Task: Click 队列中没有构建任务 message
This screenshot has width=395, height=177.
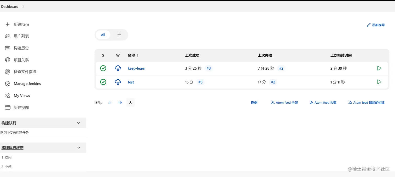Action: (x=15, y=133)
